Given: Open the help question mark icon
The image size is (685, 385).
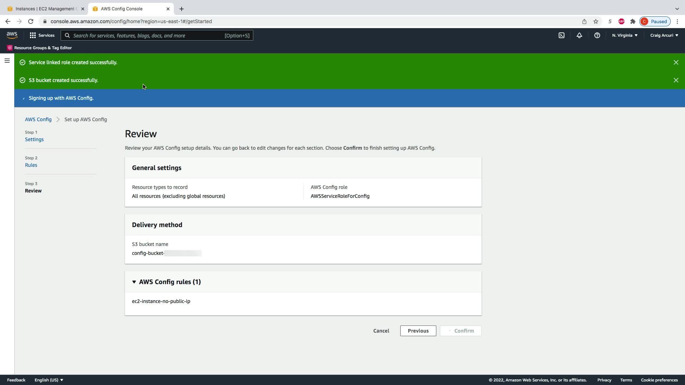Looking at the screenshot, I should pyautogui.click(x=597, y=35).
